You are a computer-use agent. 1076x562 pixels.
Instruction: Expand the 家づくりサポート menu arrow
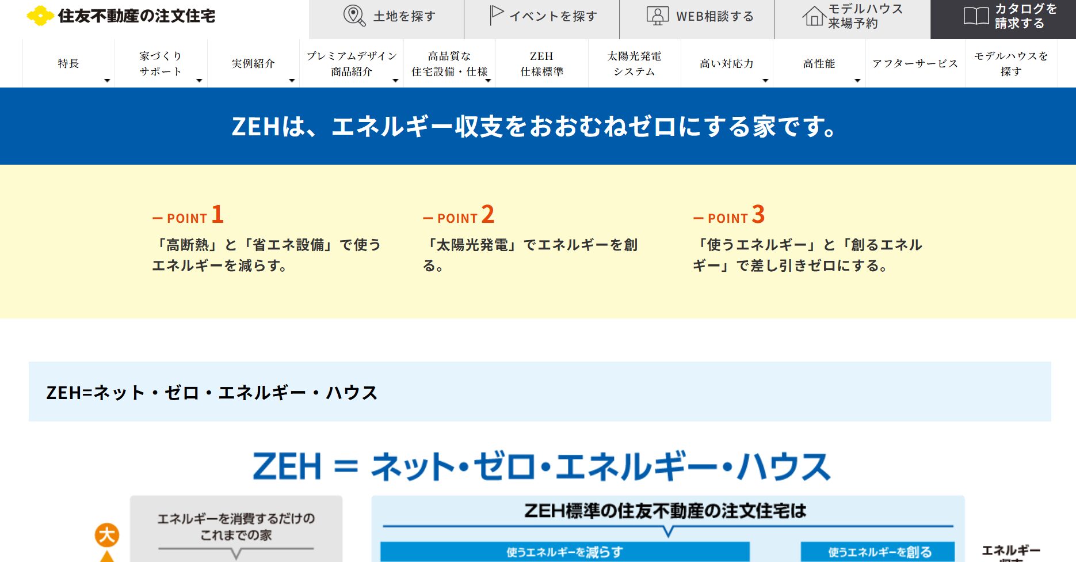point(199,81)
